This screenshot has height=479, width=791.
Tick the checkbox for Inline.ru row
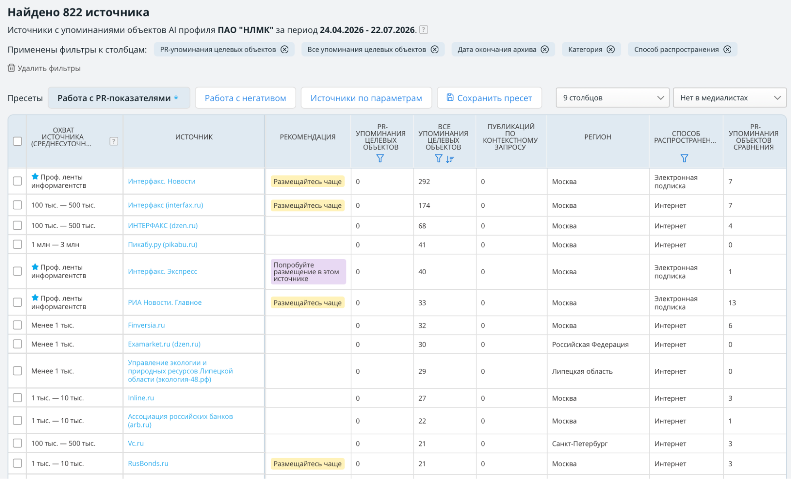tap(17, 398)
